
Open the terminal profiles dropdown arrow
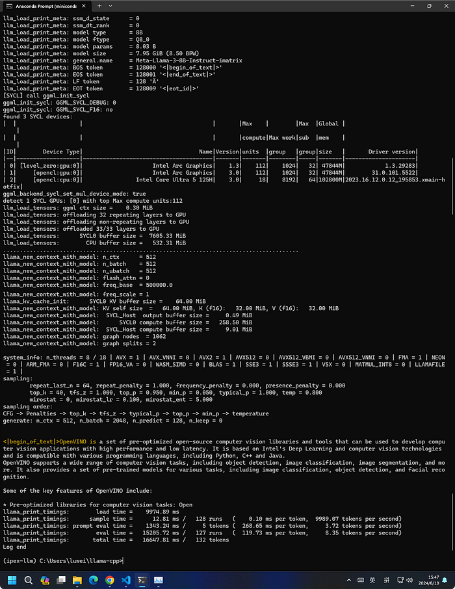110,6
